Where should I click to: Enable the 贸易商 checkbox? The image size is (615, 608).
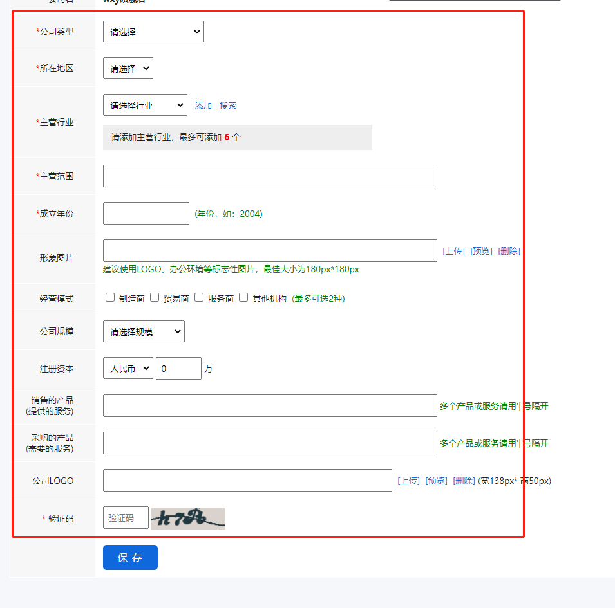[x=155, y=298]
